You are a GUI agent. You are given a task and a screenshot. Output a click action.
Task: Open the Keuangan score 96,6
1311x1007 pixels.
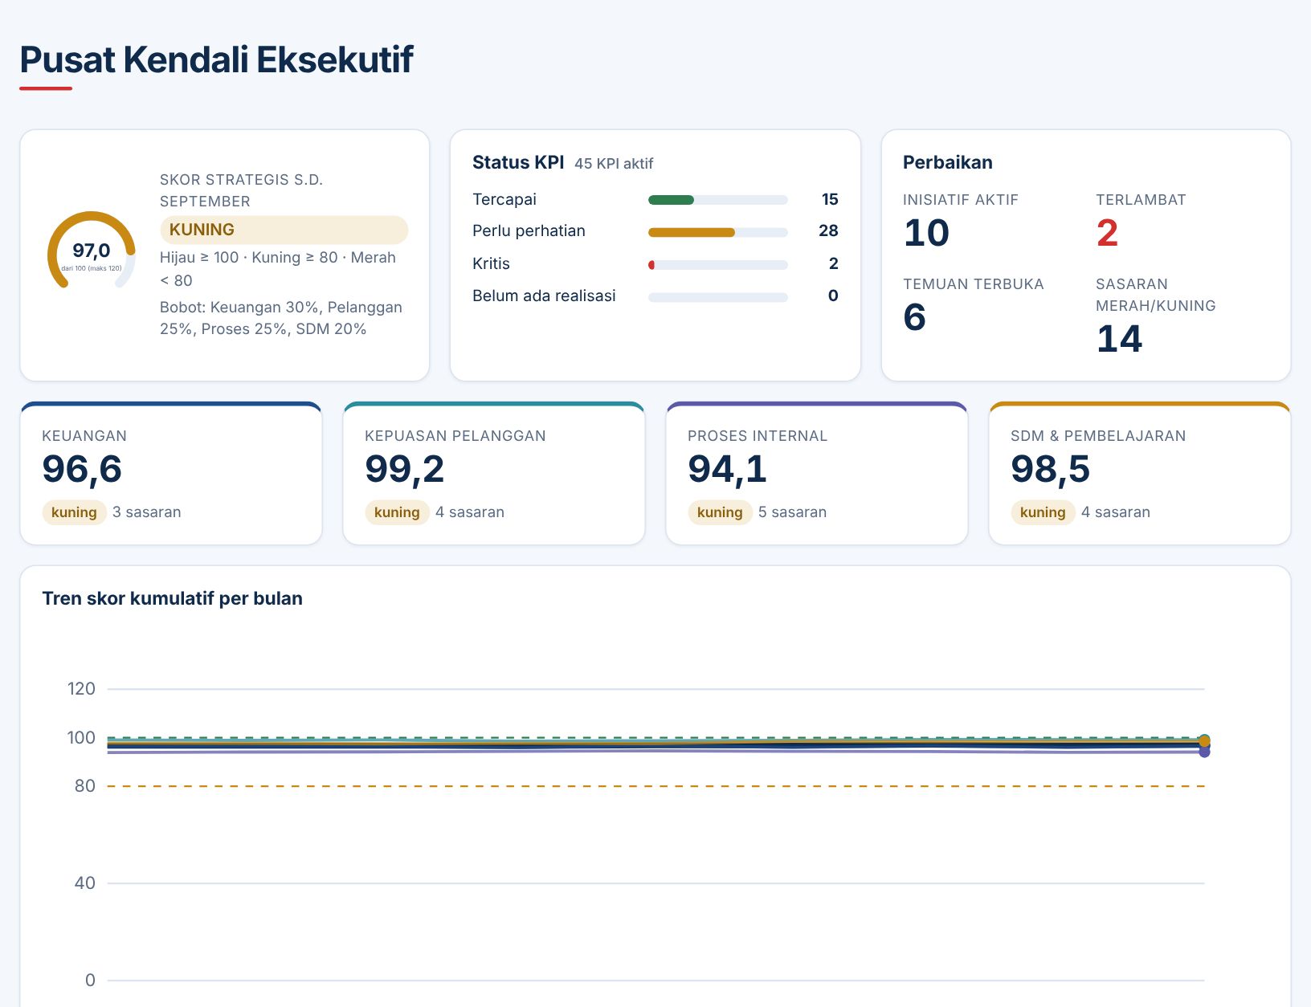[82, 469]
